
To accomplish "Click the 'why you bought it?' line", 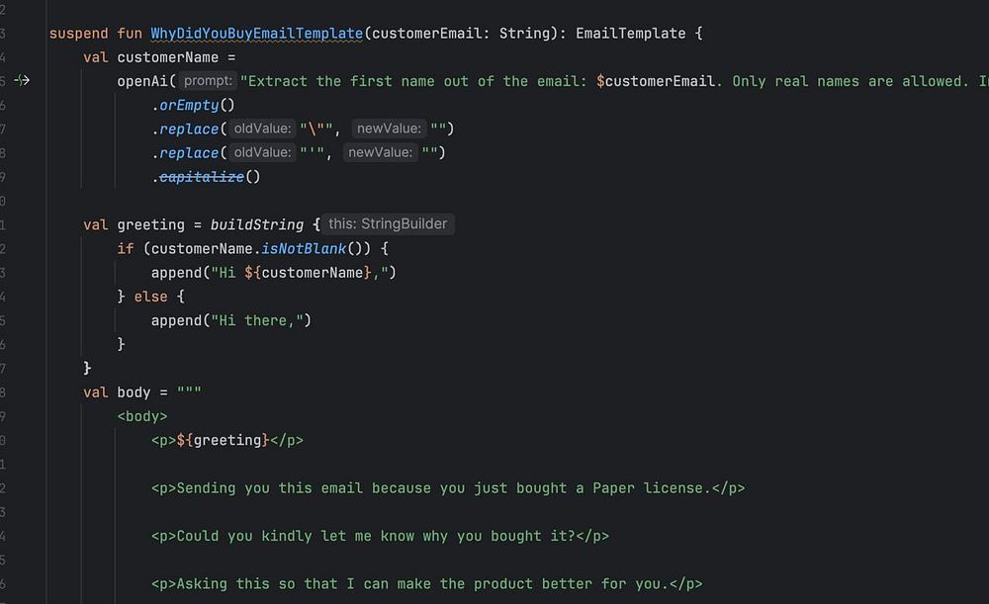I will pos(380,537).
